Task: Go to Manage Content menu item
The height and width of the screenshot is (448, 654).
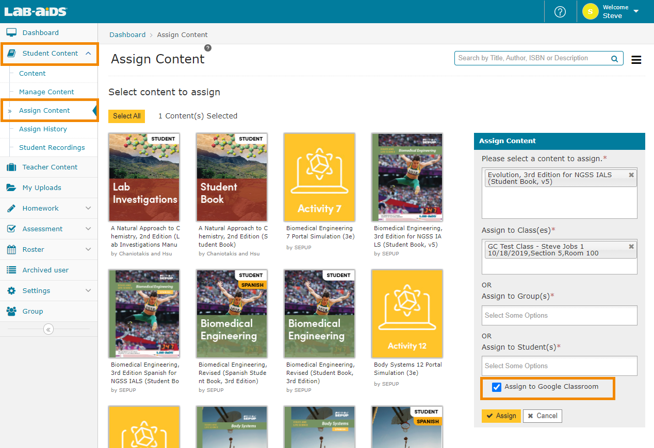Action: [46, 92]
